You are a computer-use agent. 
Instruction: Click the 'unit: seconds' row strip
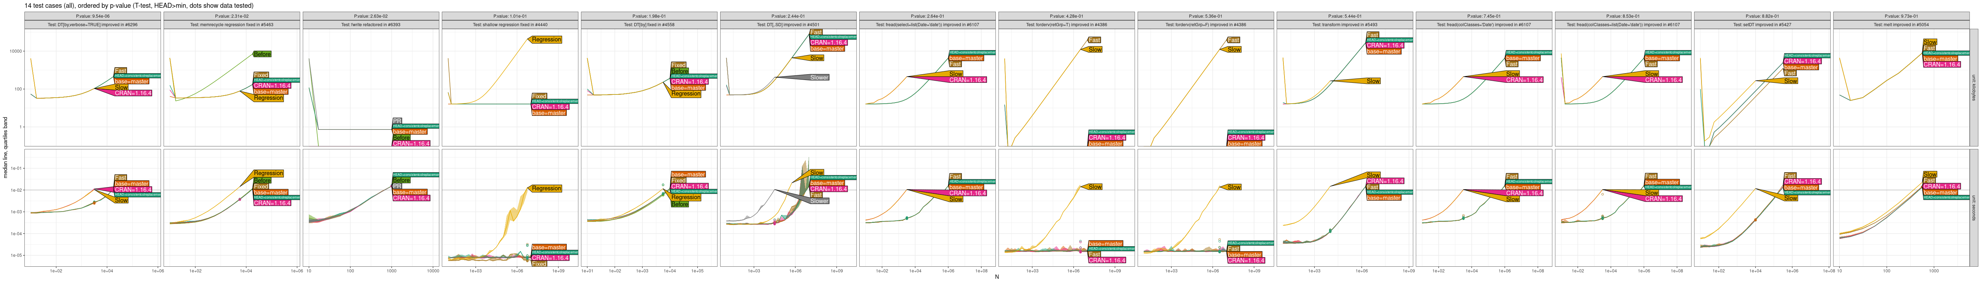(1973, 208)
